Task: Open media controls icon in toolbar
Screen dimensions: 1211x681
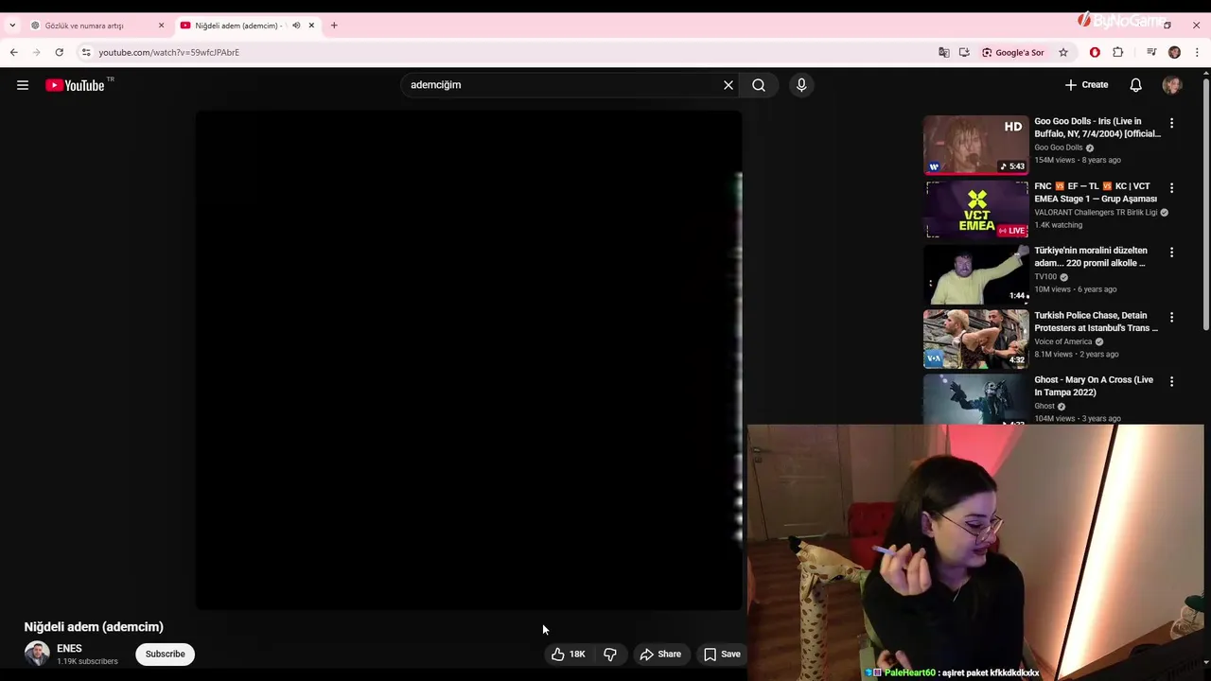Action: pos(1151,52)
